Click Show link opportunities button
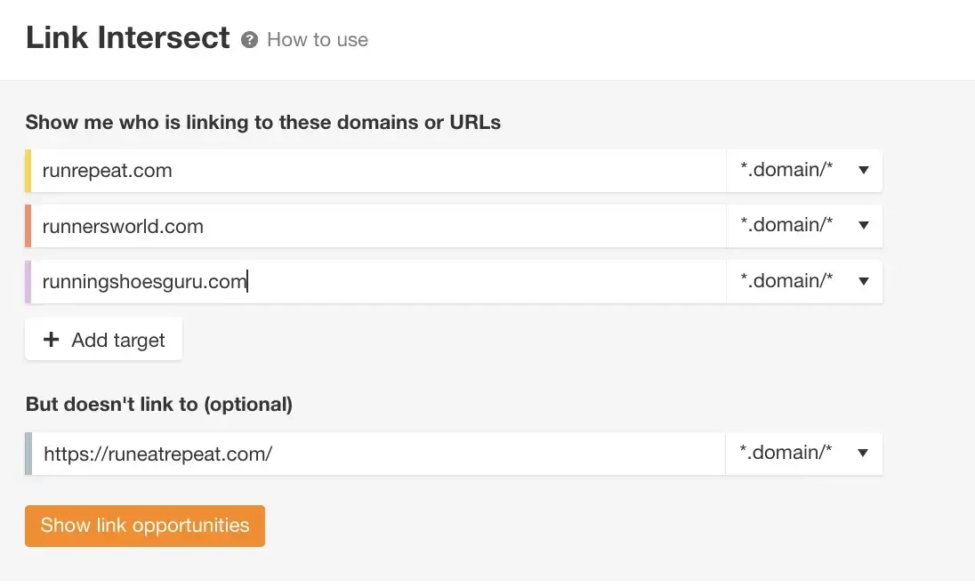 click(x=145, y=526)
